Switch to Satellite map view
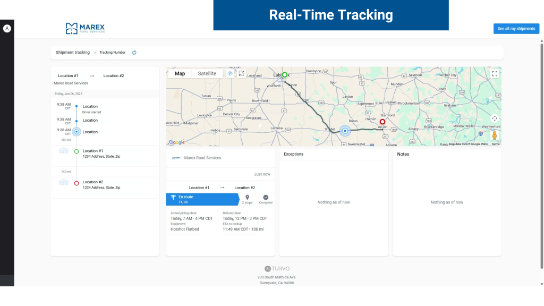Screen dimensions: 544x306 [x=207, y=73]
